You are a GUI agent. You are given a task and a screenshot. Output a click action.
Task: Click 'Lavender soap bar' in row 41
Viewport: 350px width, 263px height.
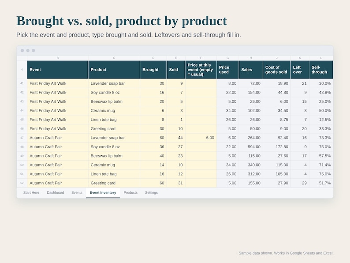coord(108,83)
